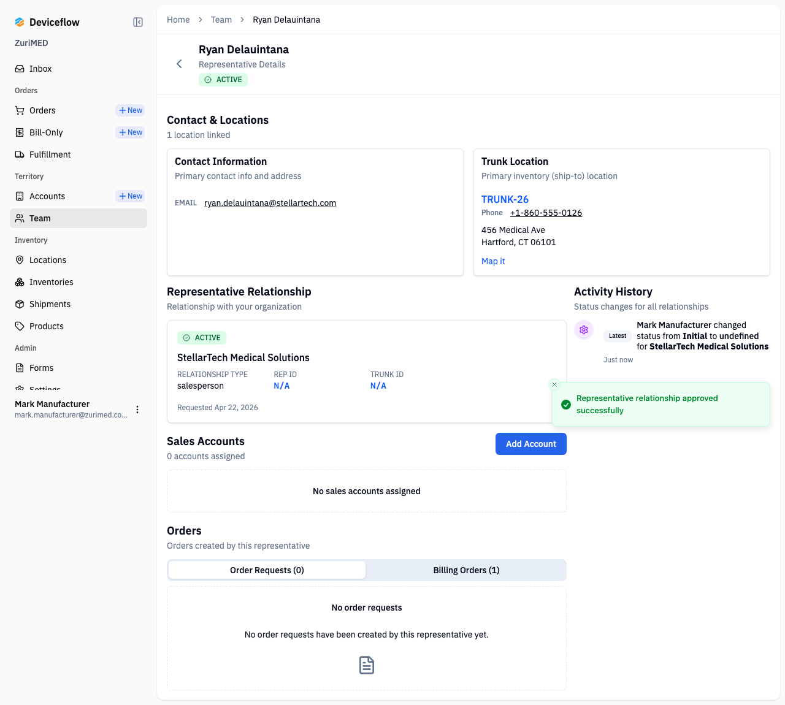This screenshot has height=705, width=785.
Task: Click ryan.delauintana email link
Action: 270,203
